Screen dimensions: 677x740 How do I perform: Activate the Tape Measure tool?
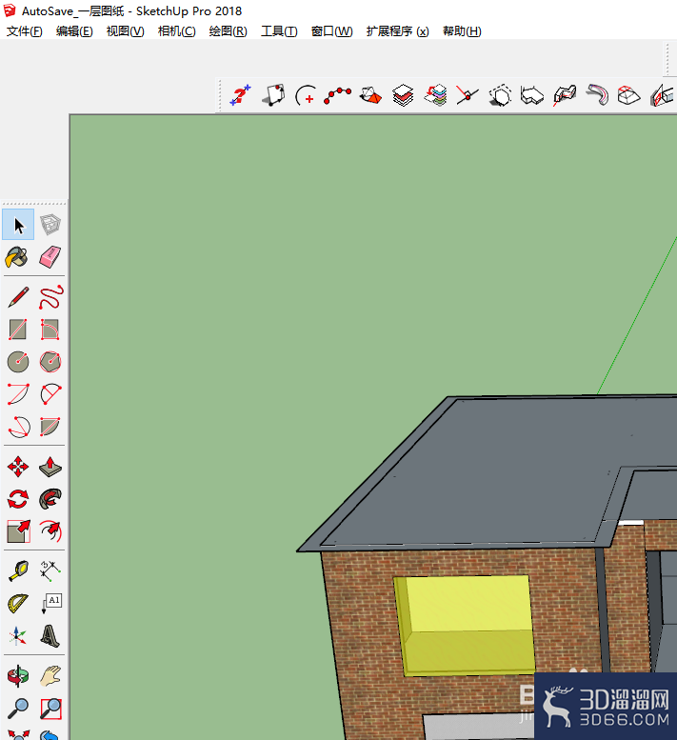coord(18,571)
